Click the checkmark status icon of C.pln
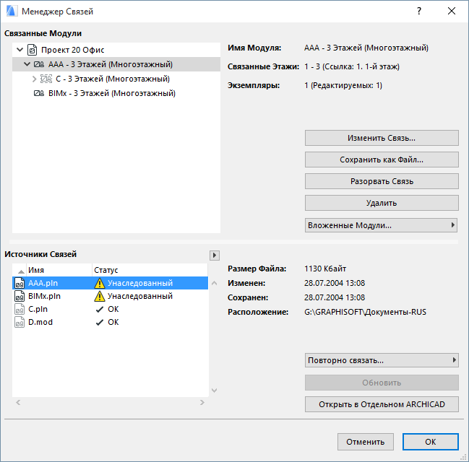The image size is (469, 462). pyautogui.click(x=100, y=310)
